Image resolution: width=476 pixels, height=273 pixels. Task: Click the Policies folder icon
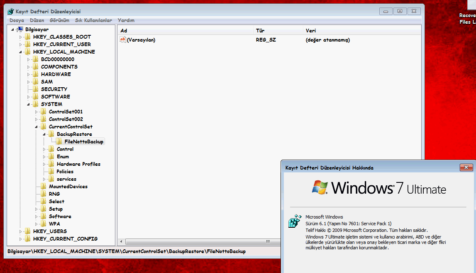coord(51,172)
